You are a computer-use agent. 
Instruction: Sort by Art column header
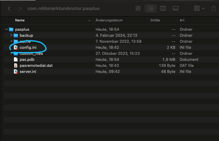coord(182,20)
